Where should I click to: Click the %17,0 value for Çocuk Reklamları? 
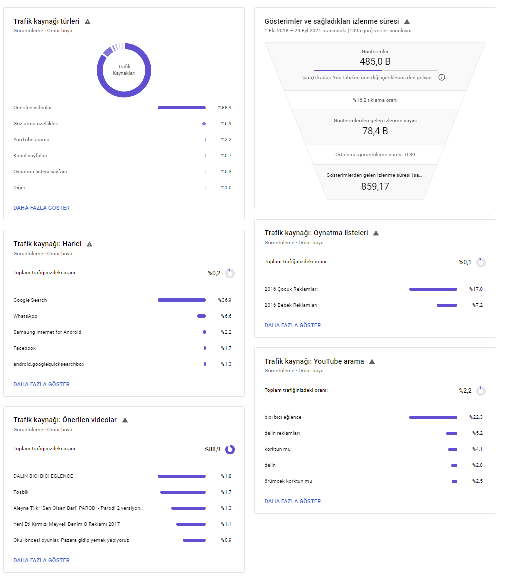click(476, 289)
